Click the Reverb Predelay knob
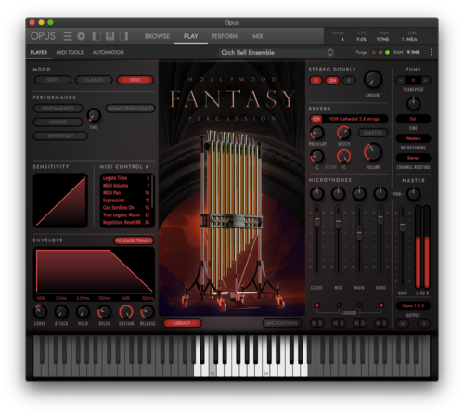This screenshot has height=415, width=464. coord(316,133)
